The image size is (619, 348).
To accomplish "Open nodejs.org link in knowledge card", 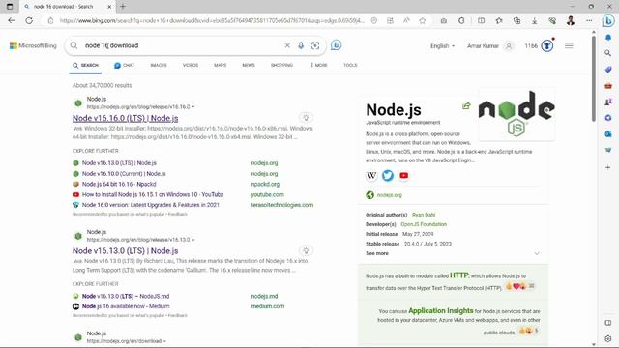I will click(x=389, y=195).
